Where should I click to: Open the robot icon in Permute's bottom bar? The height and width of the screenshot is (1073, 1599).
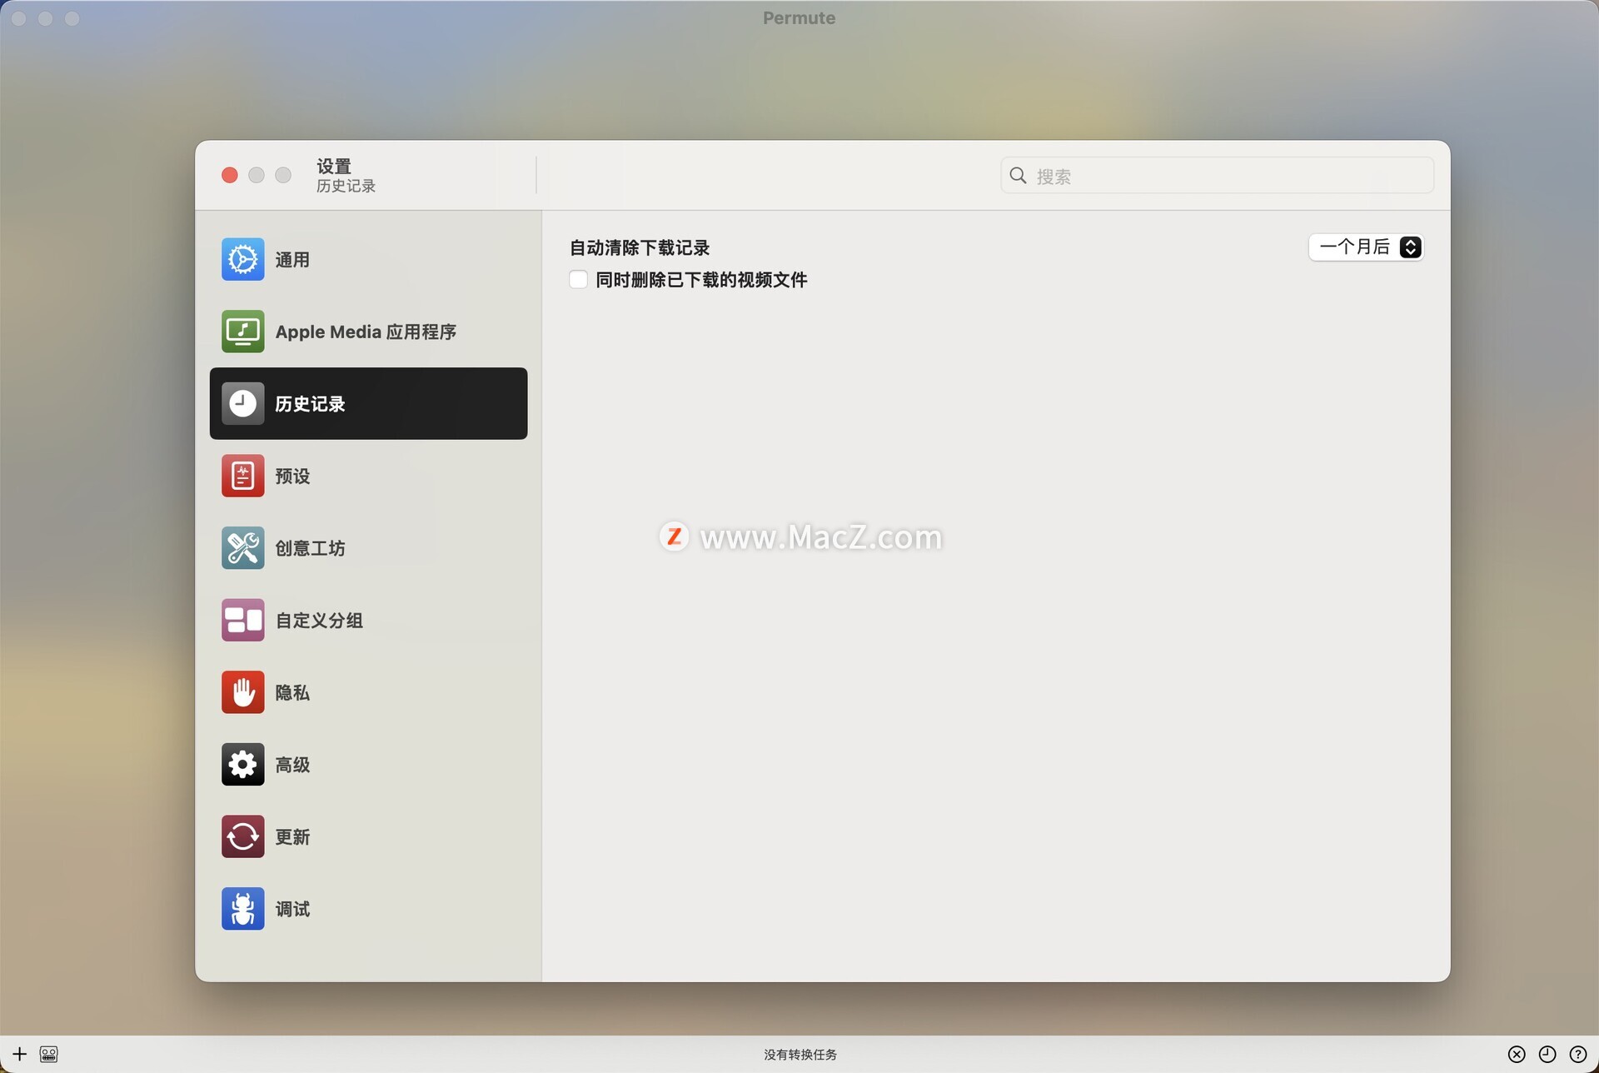[x=48, y=1054]
